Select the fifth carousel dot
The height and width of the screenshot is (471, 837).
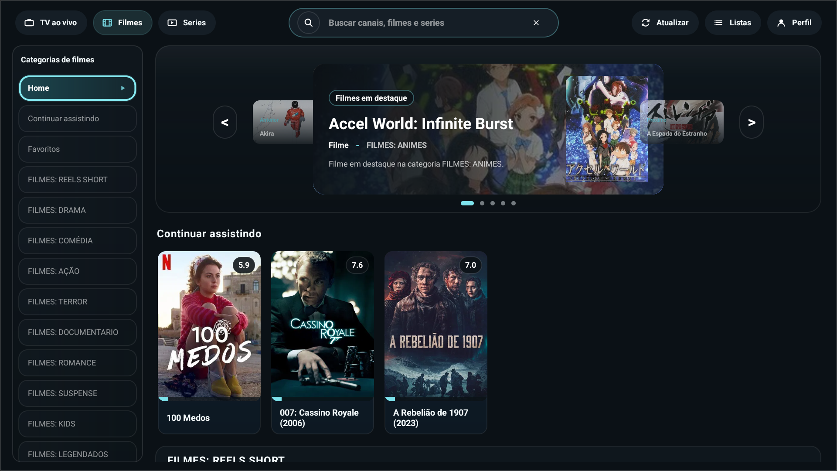pos(514,203)
